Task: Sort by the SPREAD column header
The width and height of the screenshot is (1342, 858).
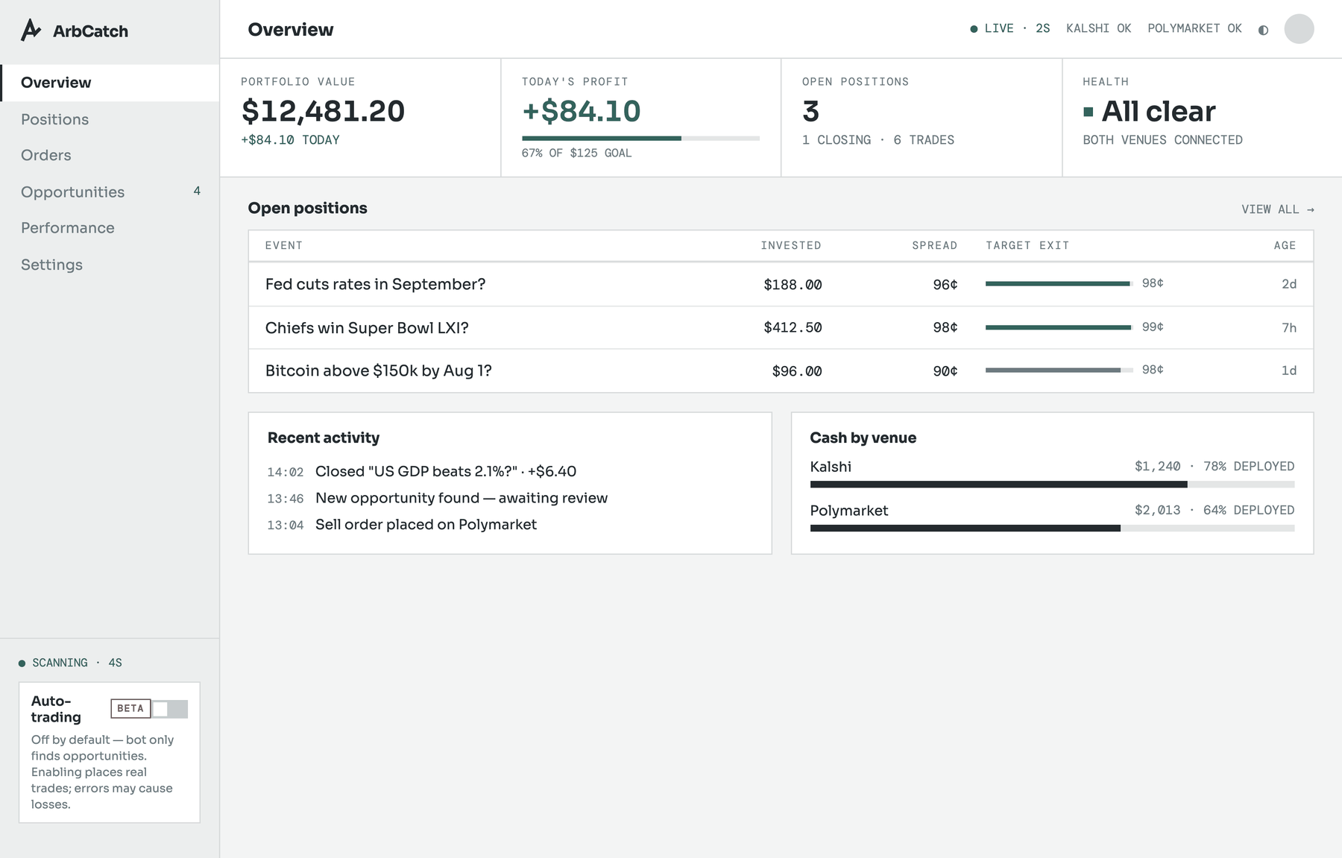Action: click(935, 245)
